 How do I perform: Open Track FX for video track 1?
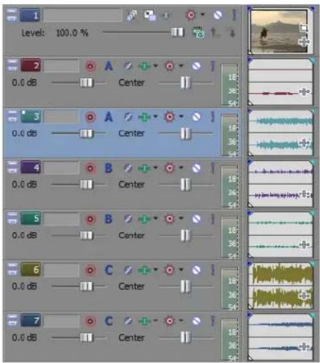(x=167, y=16)
